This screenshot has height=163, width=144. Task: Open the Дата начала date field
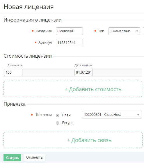click(84, 72)
